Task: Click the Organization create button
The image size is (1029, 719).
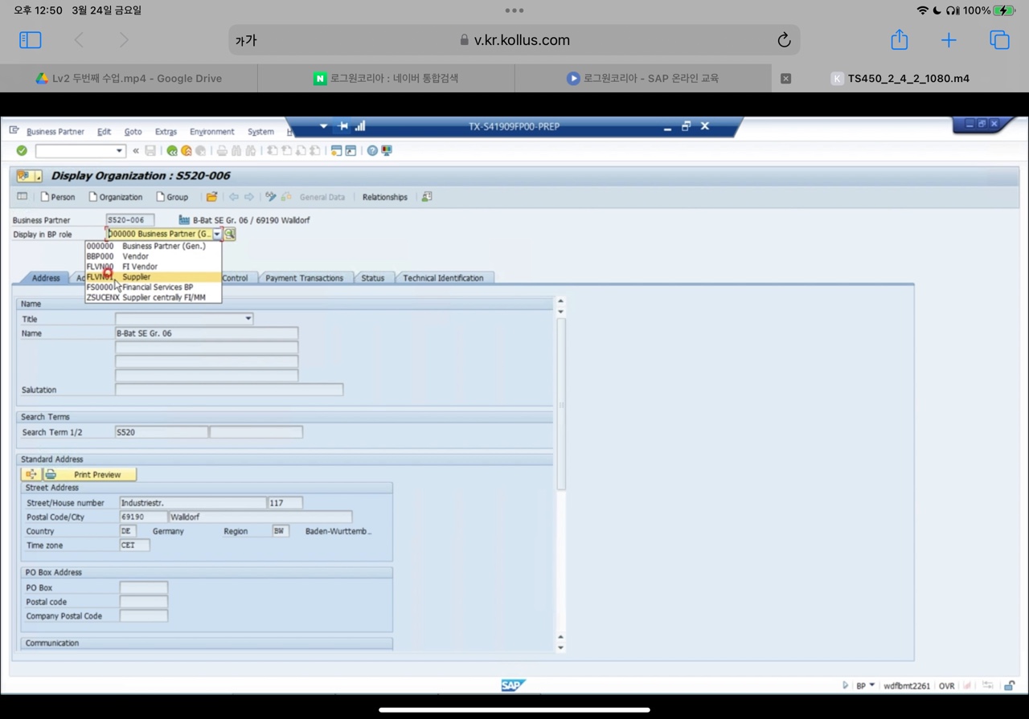Action: (115, 197)
